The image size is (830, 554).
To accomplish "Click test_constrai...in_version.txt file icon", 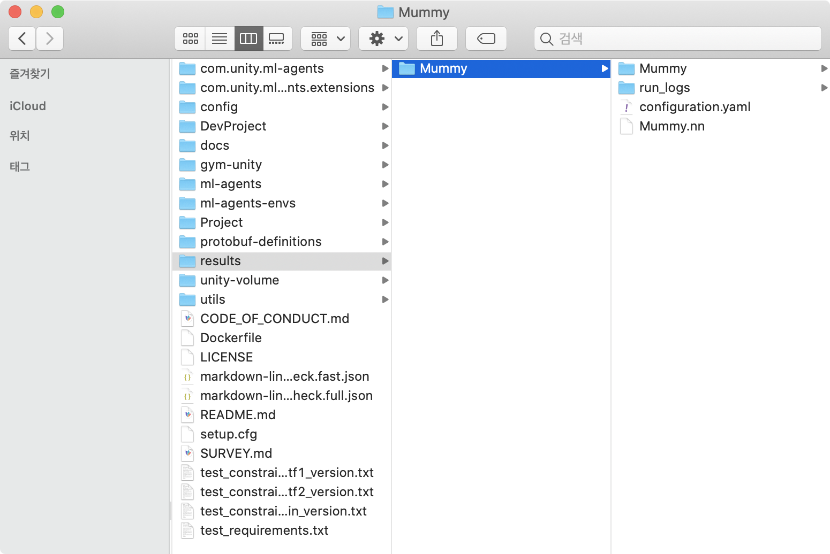I will (187, 511).
